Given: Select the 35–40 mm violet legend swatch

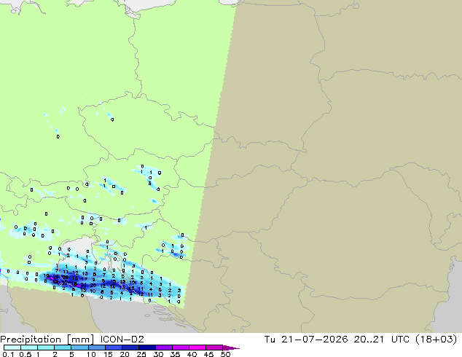Looking at the screenshot, I should [x=181, y=348].
